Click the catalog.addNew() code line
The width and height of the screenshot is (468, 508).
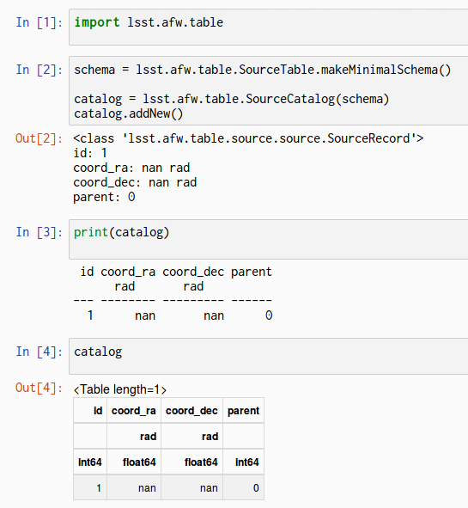click(x=129, y=113)
